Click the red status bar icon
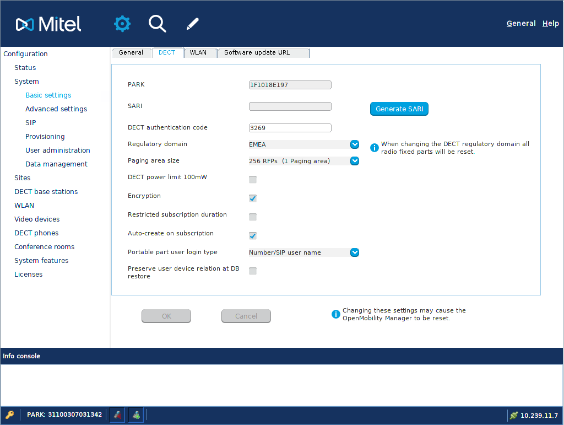The height and width of the screenshot is (425, 564). tap(117, 415)
